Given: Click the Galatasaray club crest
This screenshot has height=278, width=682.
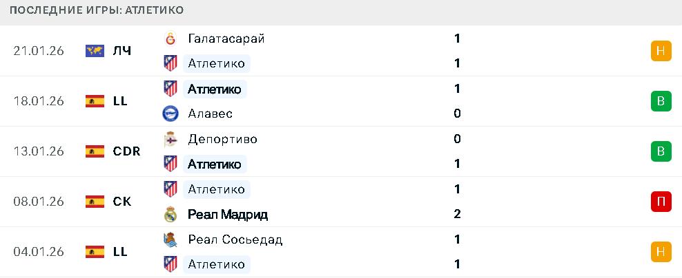Looking at the screenshot, I should tap(170, 39).
